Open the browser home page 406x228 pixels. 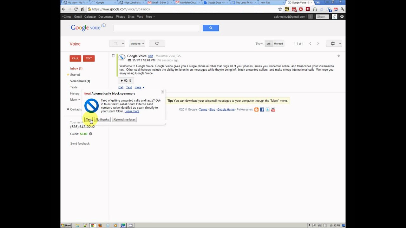tap(82, 9)
